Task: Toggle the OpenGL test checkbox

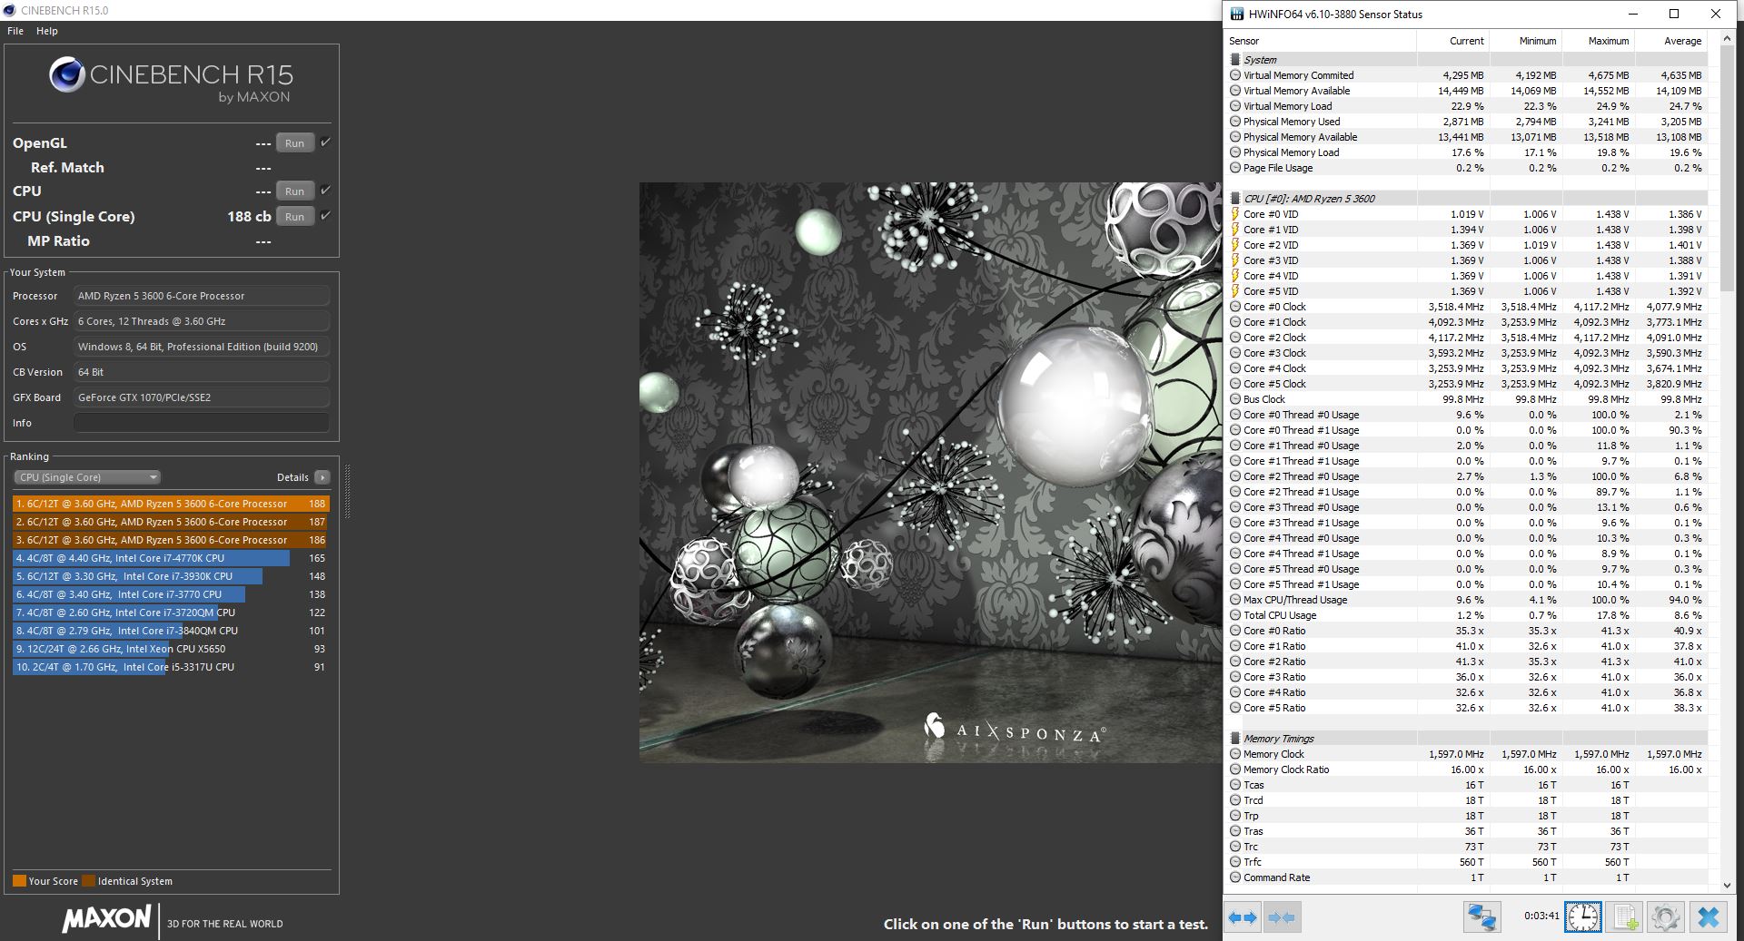Action: 325,142
